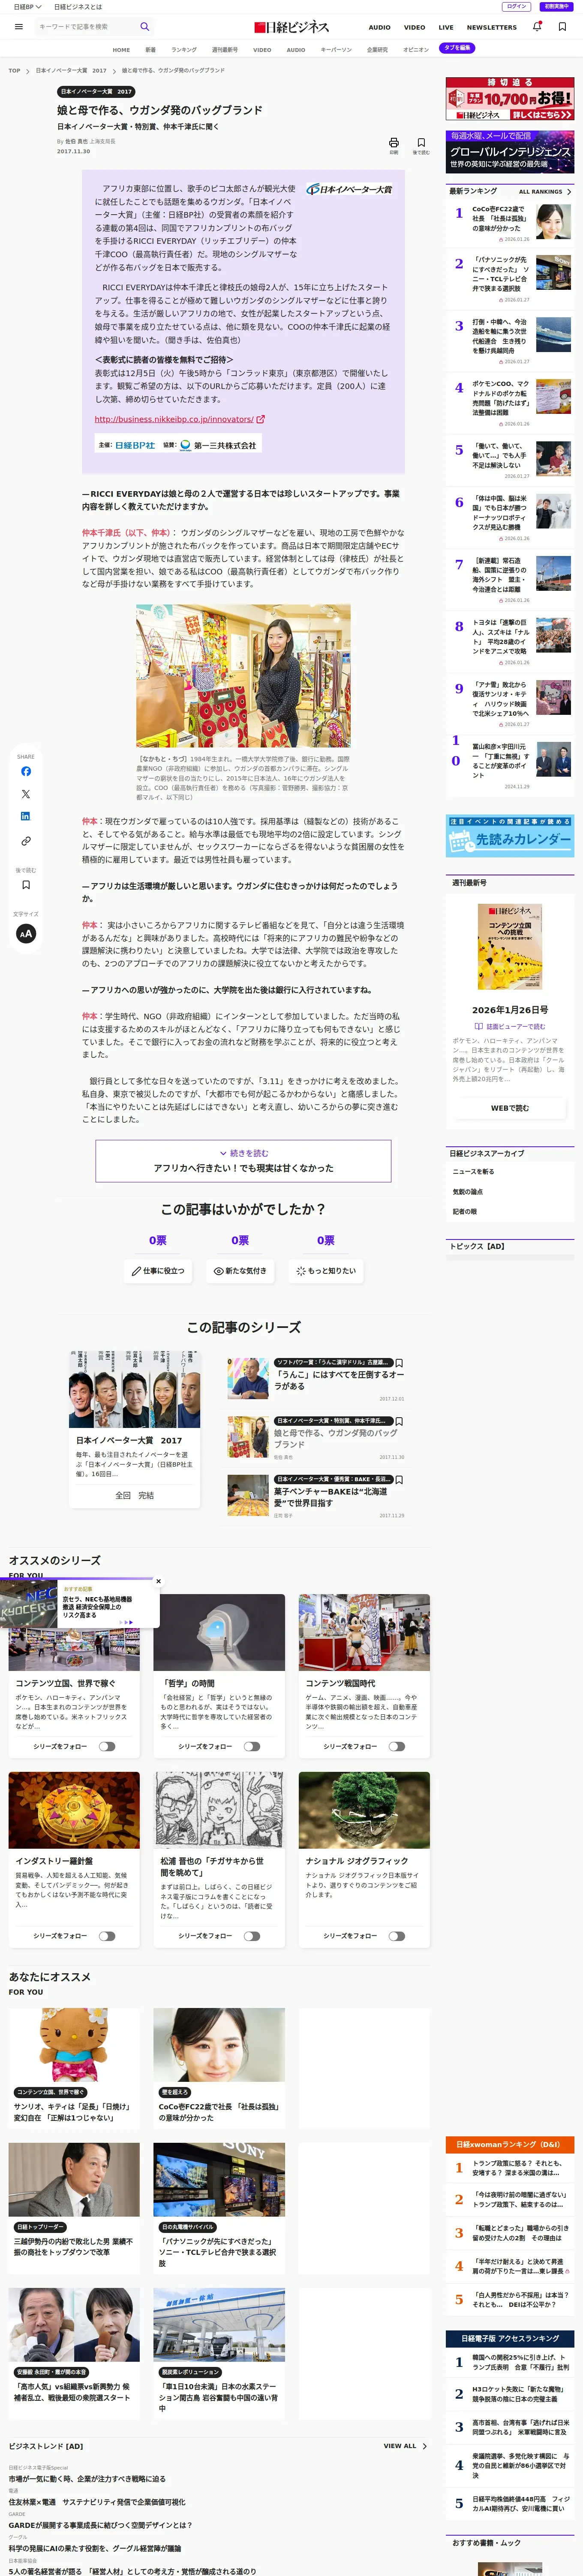Share article via X icon

[x=26, y=794]
